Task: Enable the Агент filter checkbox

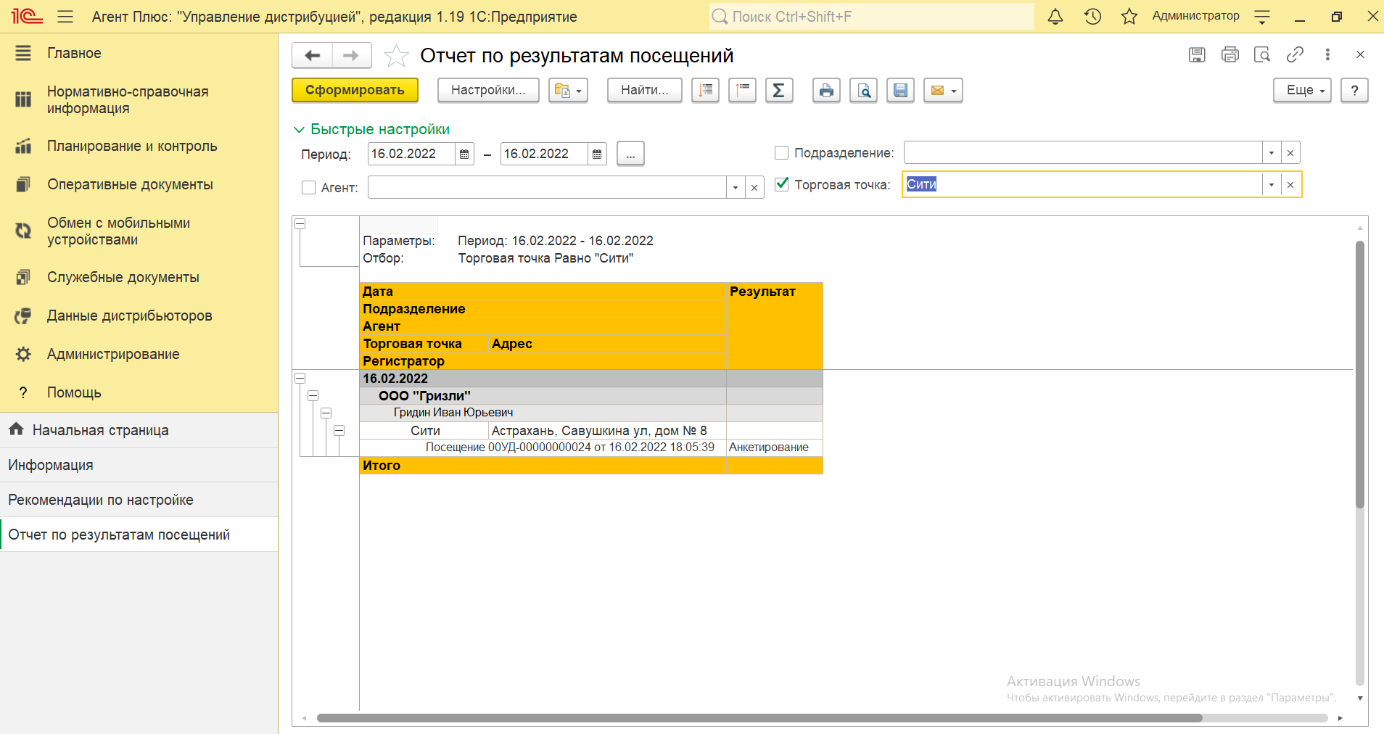Action: (x=308, y=188)
